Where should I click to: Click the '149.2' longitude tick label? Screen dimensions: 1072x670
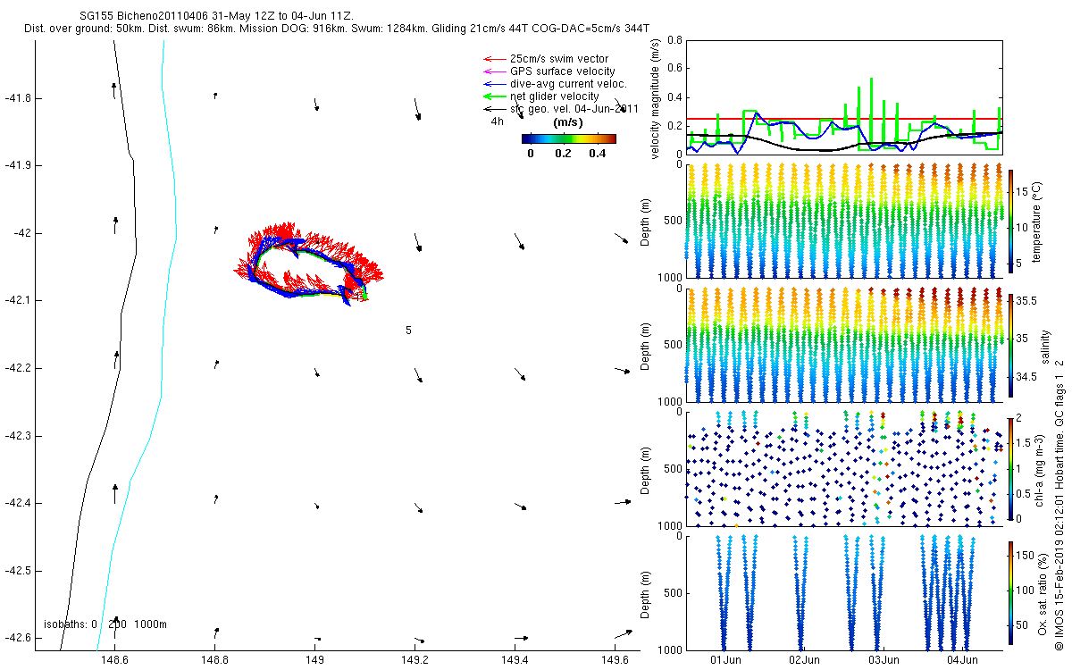tap(416, 660)
